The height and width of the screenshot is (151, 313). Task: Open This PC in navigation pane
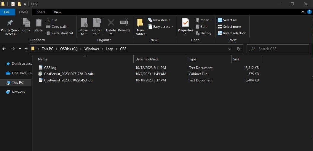tap(17, 83)
